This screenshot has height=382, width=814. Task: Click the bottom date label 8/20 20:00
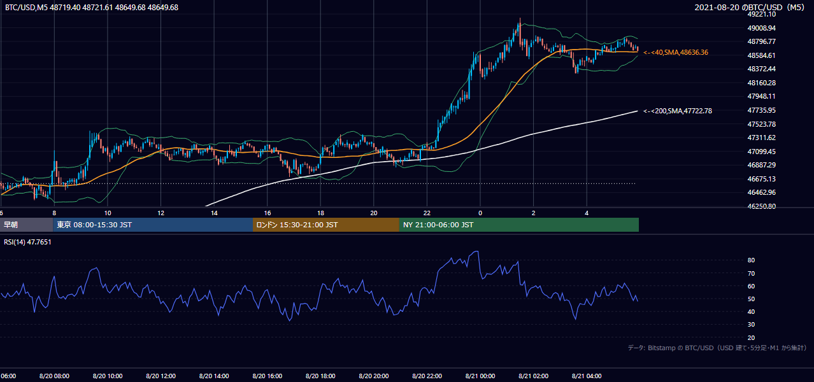pos(373,376)
